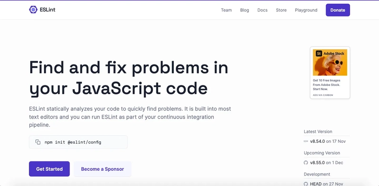
Task: Click the Get Started button
Action: pos(49,169)
